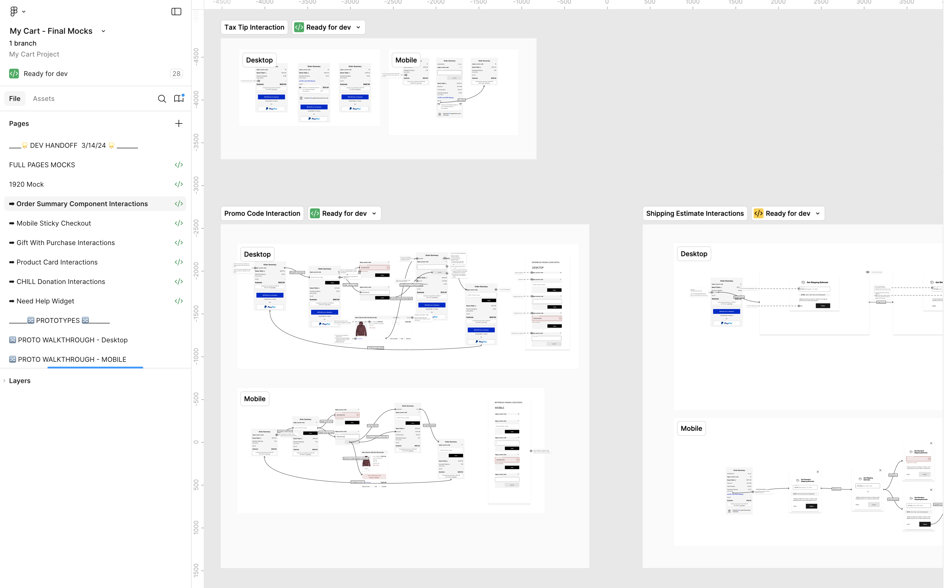Click dev-mode code icon beside 1920 Mock

(x=179, y=184)
